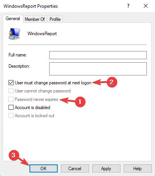Switch to the Member Of tab
Image resolution: width=155 pixels, height=176 pixels.
(35, 19)
